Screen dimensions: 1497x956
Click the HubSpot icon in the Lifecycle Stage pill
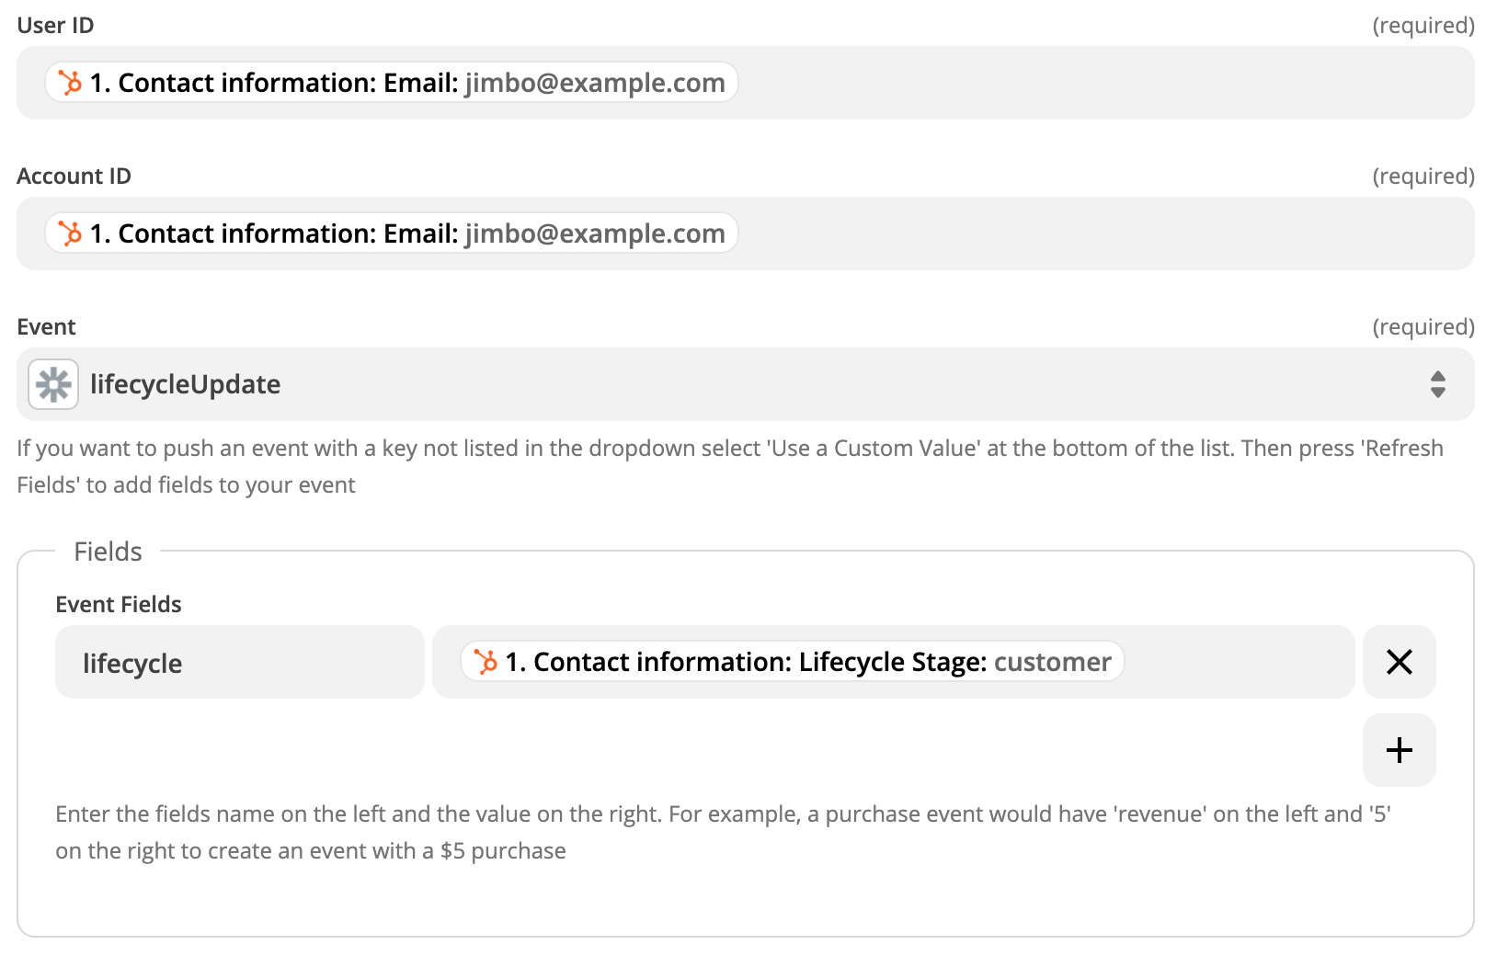(485, 661)
